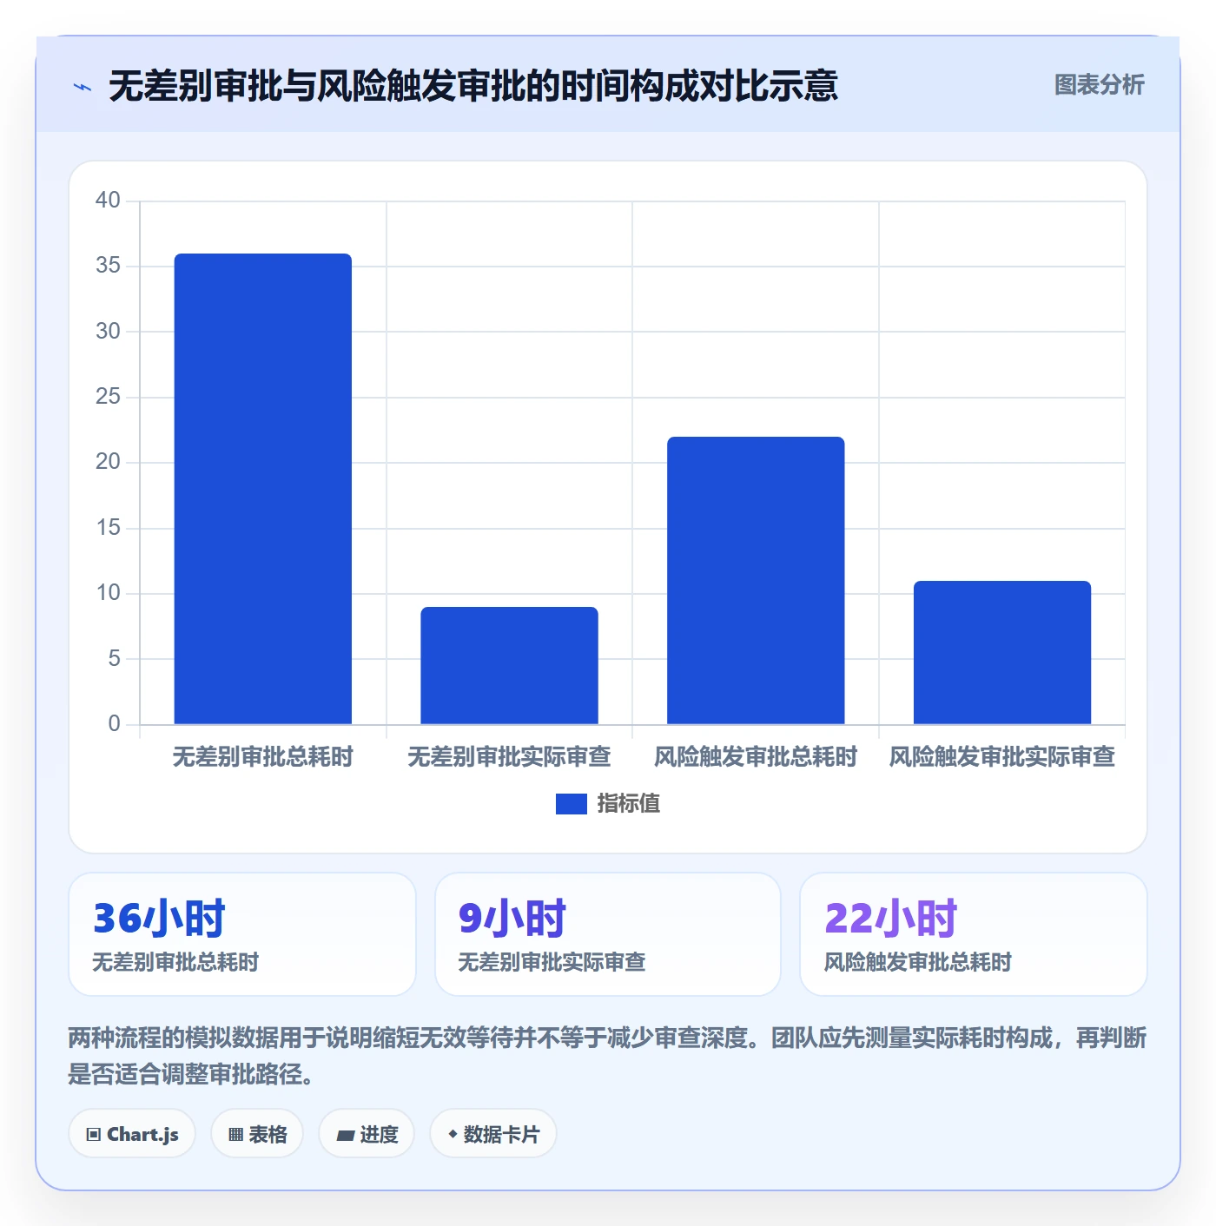Select the 无差别审批实际审查 bar in chart
1216x1226 pixels.
(x=510, y=665)
